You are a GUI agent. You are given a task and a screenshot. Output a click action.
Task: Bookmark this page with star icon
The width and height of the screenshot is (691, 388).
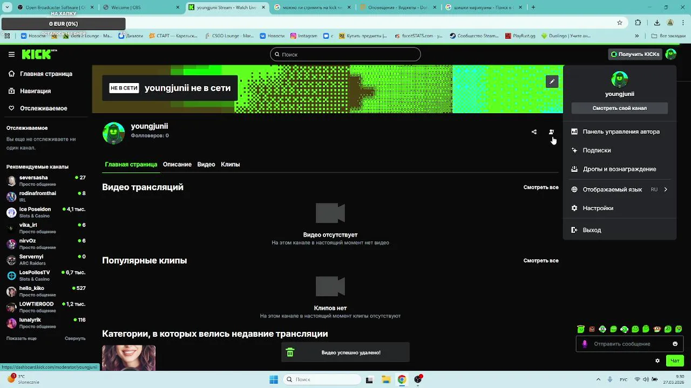click(620, 23)
